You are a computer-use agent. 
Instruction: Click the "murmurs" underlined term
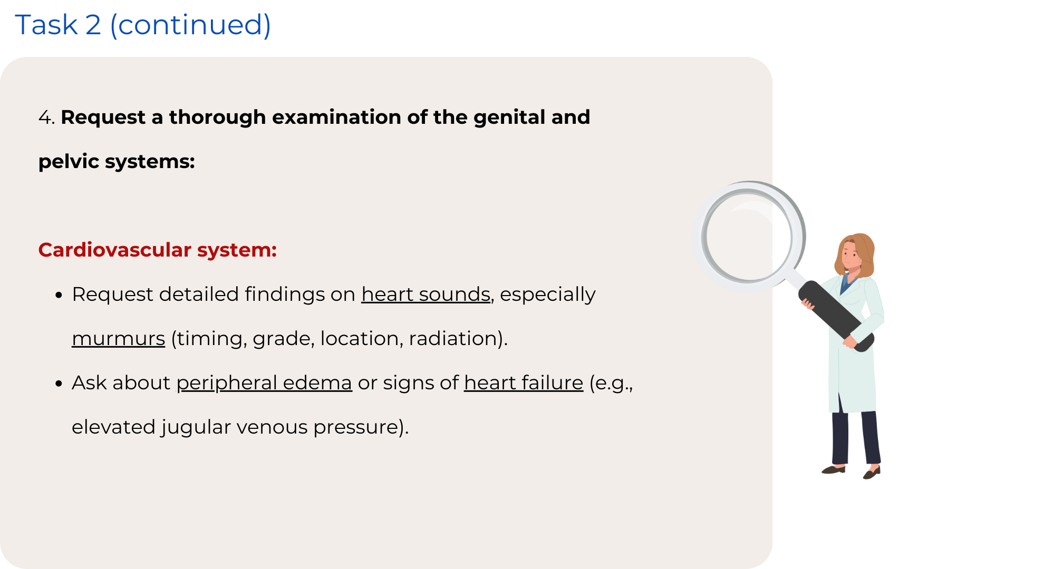(119, 338)
